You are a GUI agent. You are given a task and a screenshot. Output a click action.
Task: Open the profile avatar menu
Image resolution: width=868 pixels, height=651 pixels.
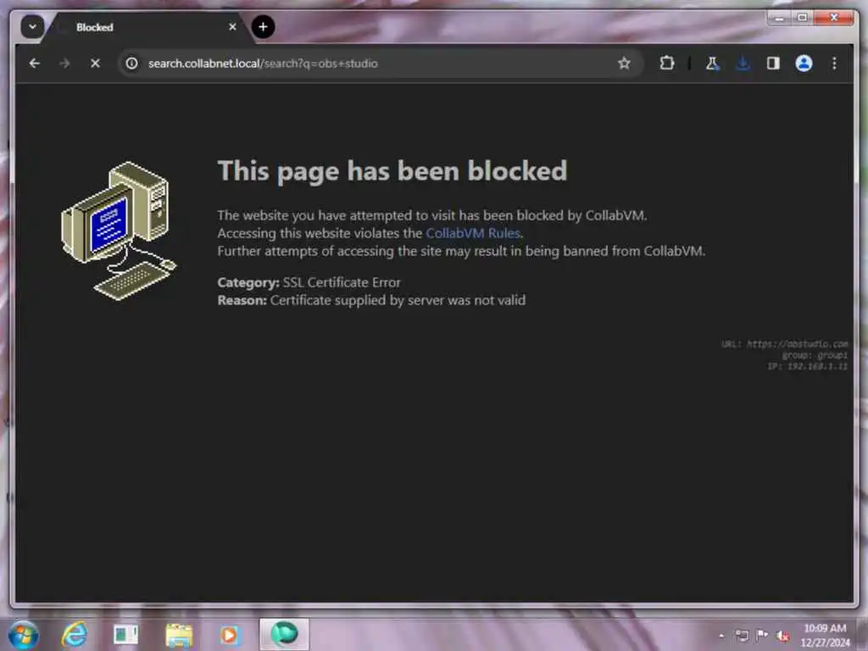[x=804, y=63]
